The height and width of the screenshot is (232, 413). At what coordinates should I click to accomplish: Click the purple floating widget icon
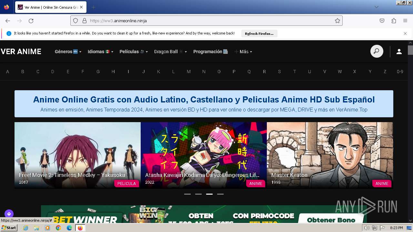point(9,214)
